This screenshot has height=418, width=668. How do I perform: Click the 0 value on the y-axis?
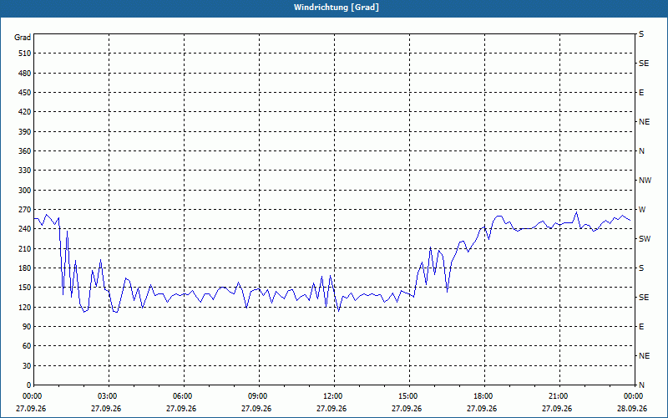click(x=29, y=385)
